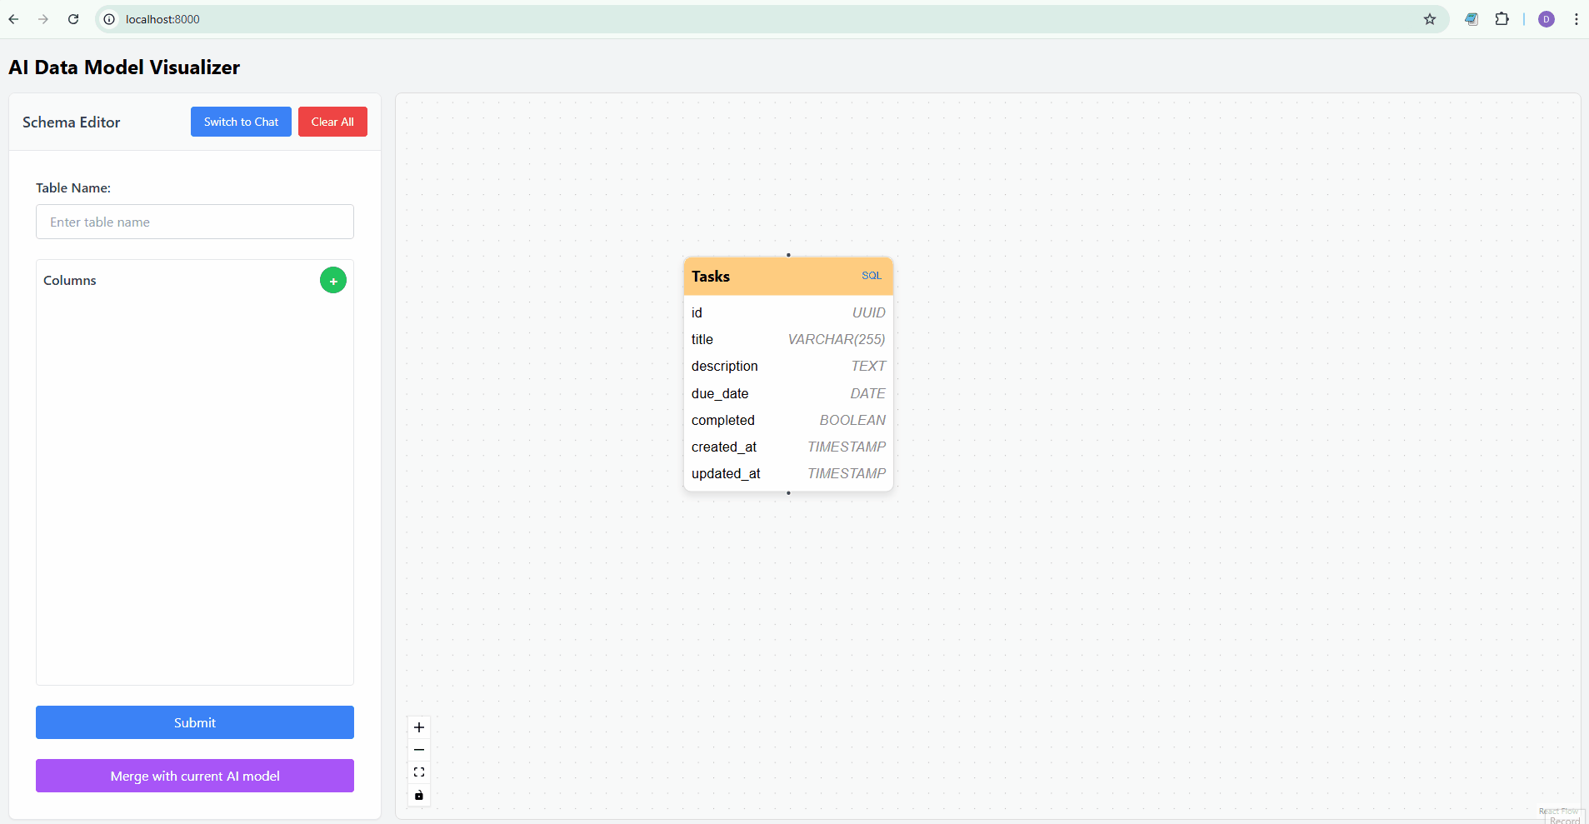Image resolution: width=1589 pixels, height=824 pixels.
Task: Click the bottom connection handle of Tasks
Action: click(x=788, y=493)
